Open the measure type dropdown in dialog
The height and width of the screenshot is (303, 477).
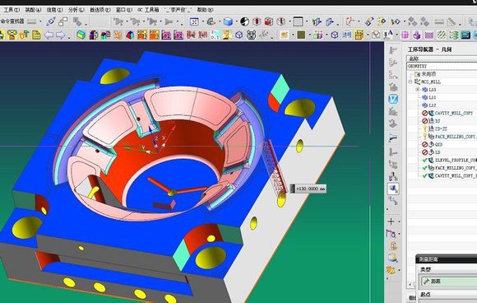(x=449, y=281)
